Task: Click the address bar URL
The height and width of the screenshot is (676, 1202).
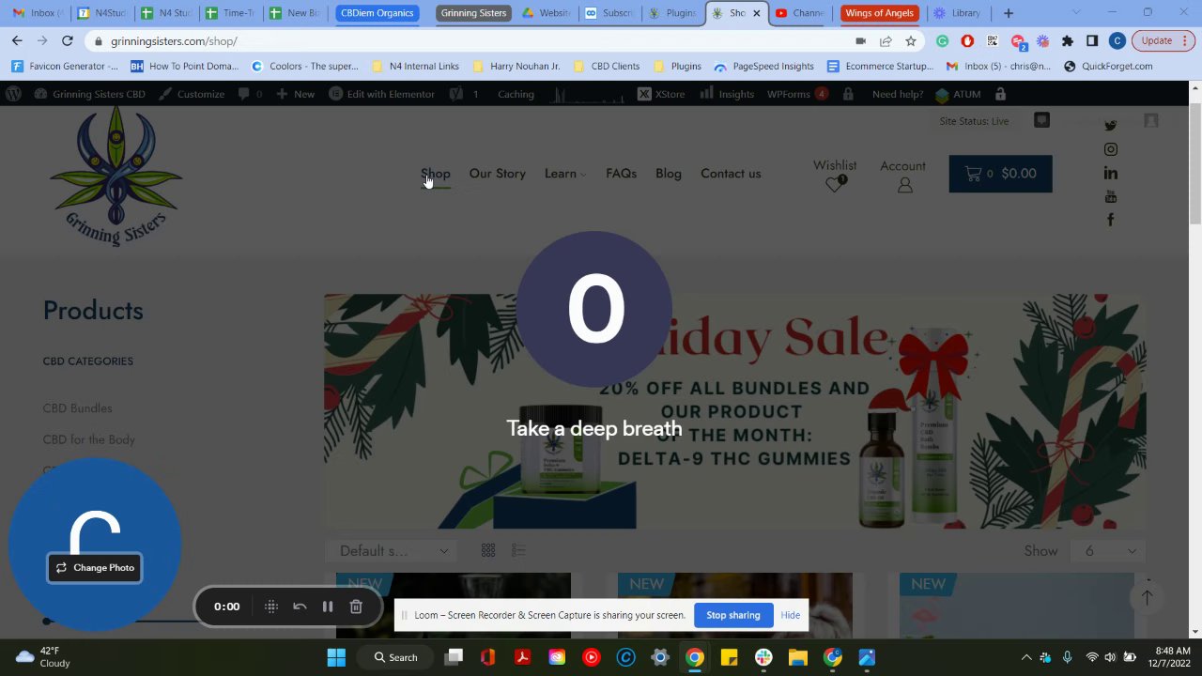Action: (174, 41)
